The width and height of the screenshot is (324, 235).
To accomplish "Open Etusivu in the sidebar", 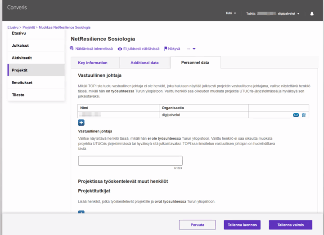I will [36, 34].
